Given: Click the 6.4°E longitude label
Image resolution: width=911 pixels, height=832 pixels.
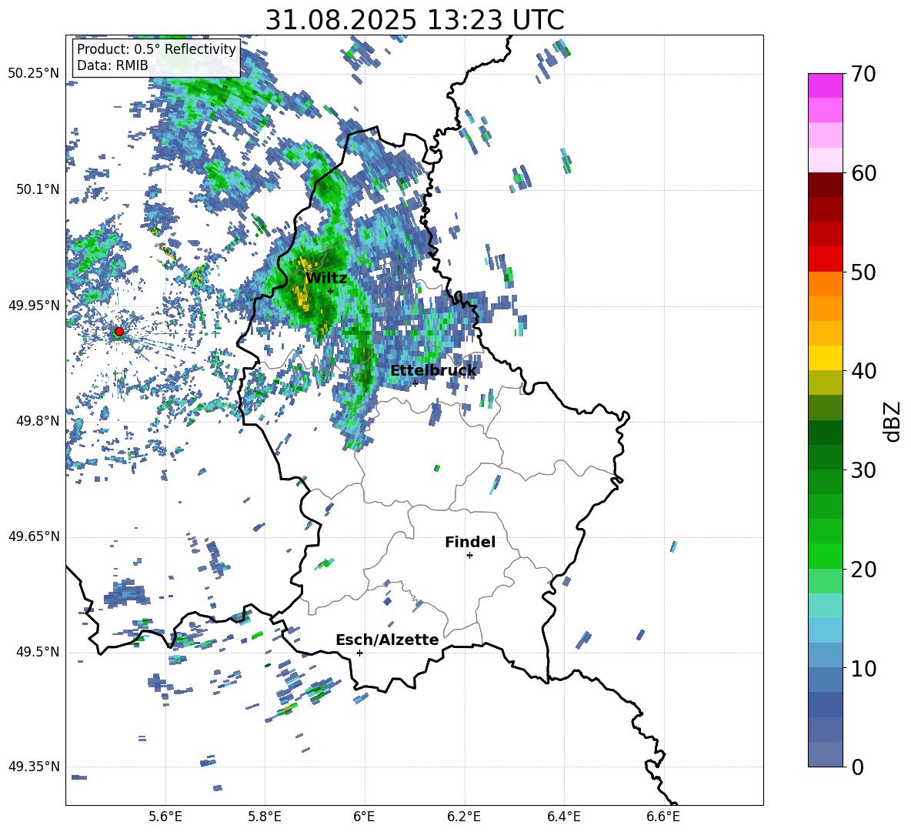Looking at the screenshot, I should [x=563, y=817].
